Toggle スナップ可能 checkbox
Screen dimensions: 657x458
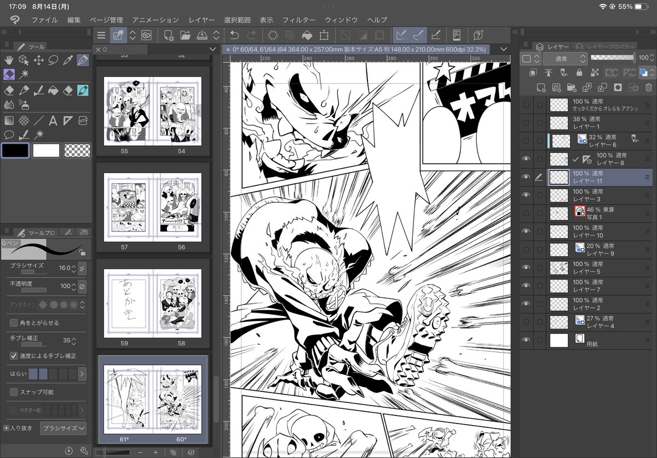coord(14,392)
